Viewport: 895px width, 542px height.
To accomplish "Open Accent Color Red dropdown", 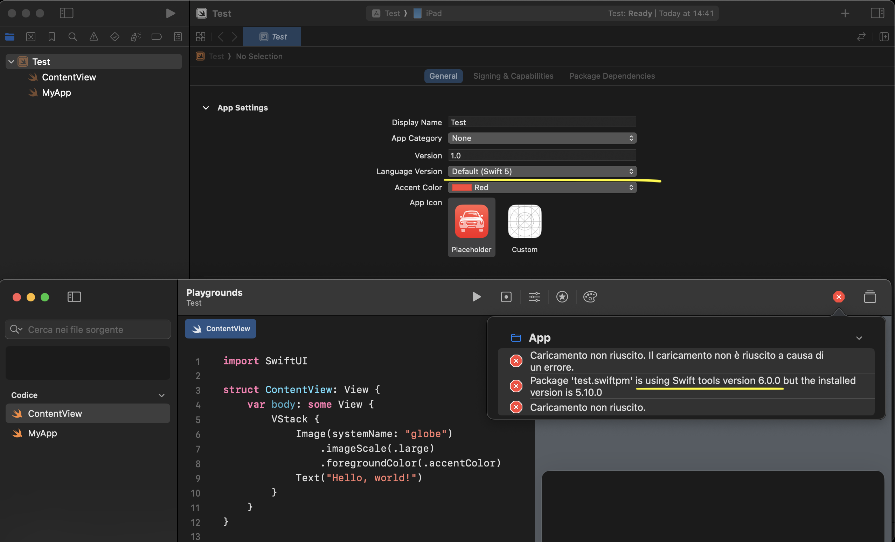I will tap(542, 187).
